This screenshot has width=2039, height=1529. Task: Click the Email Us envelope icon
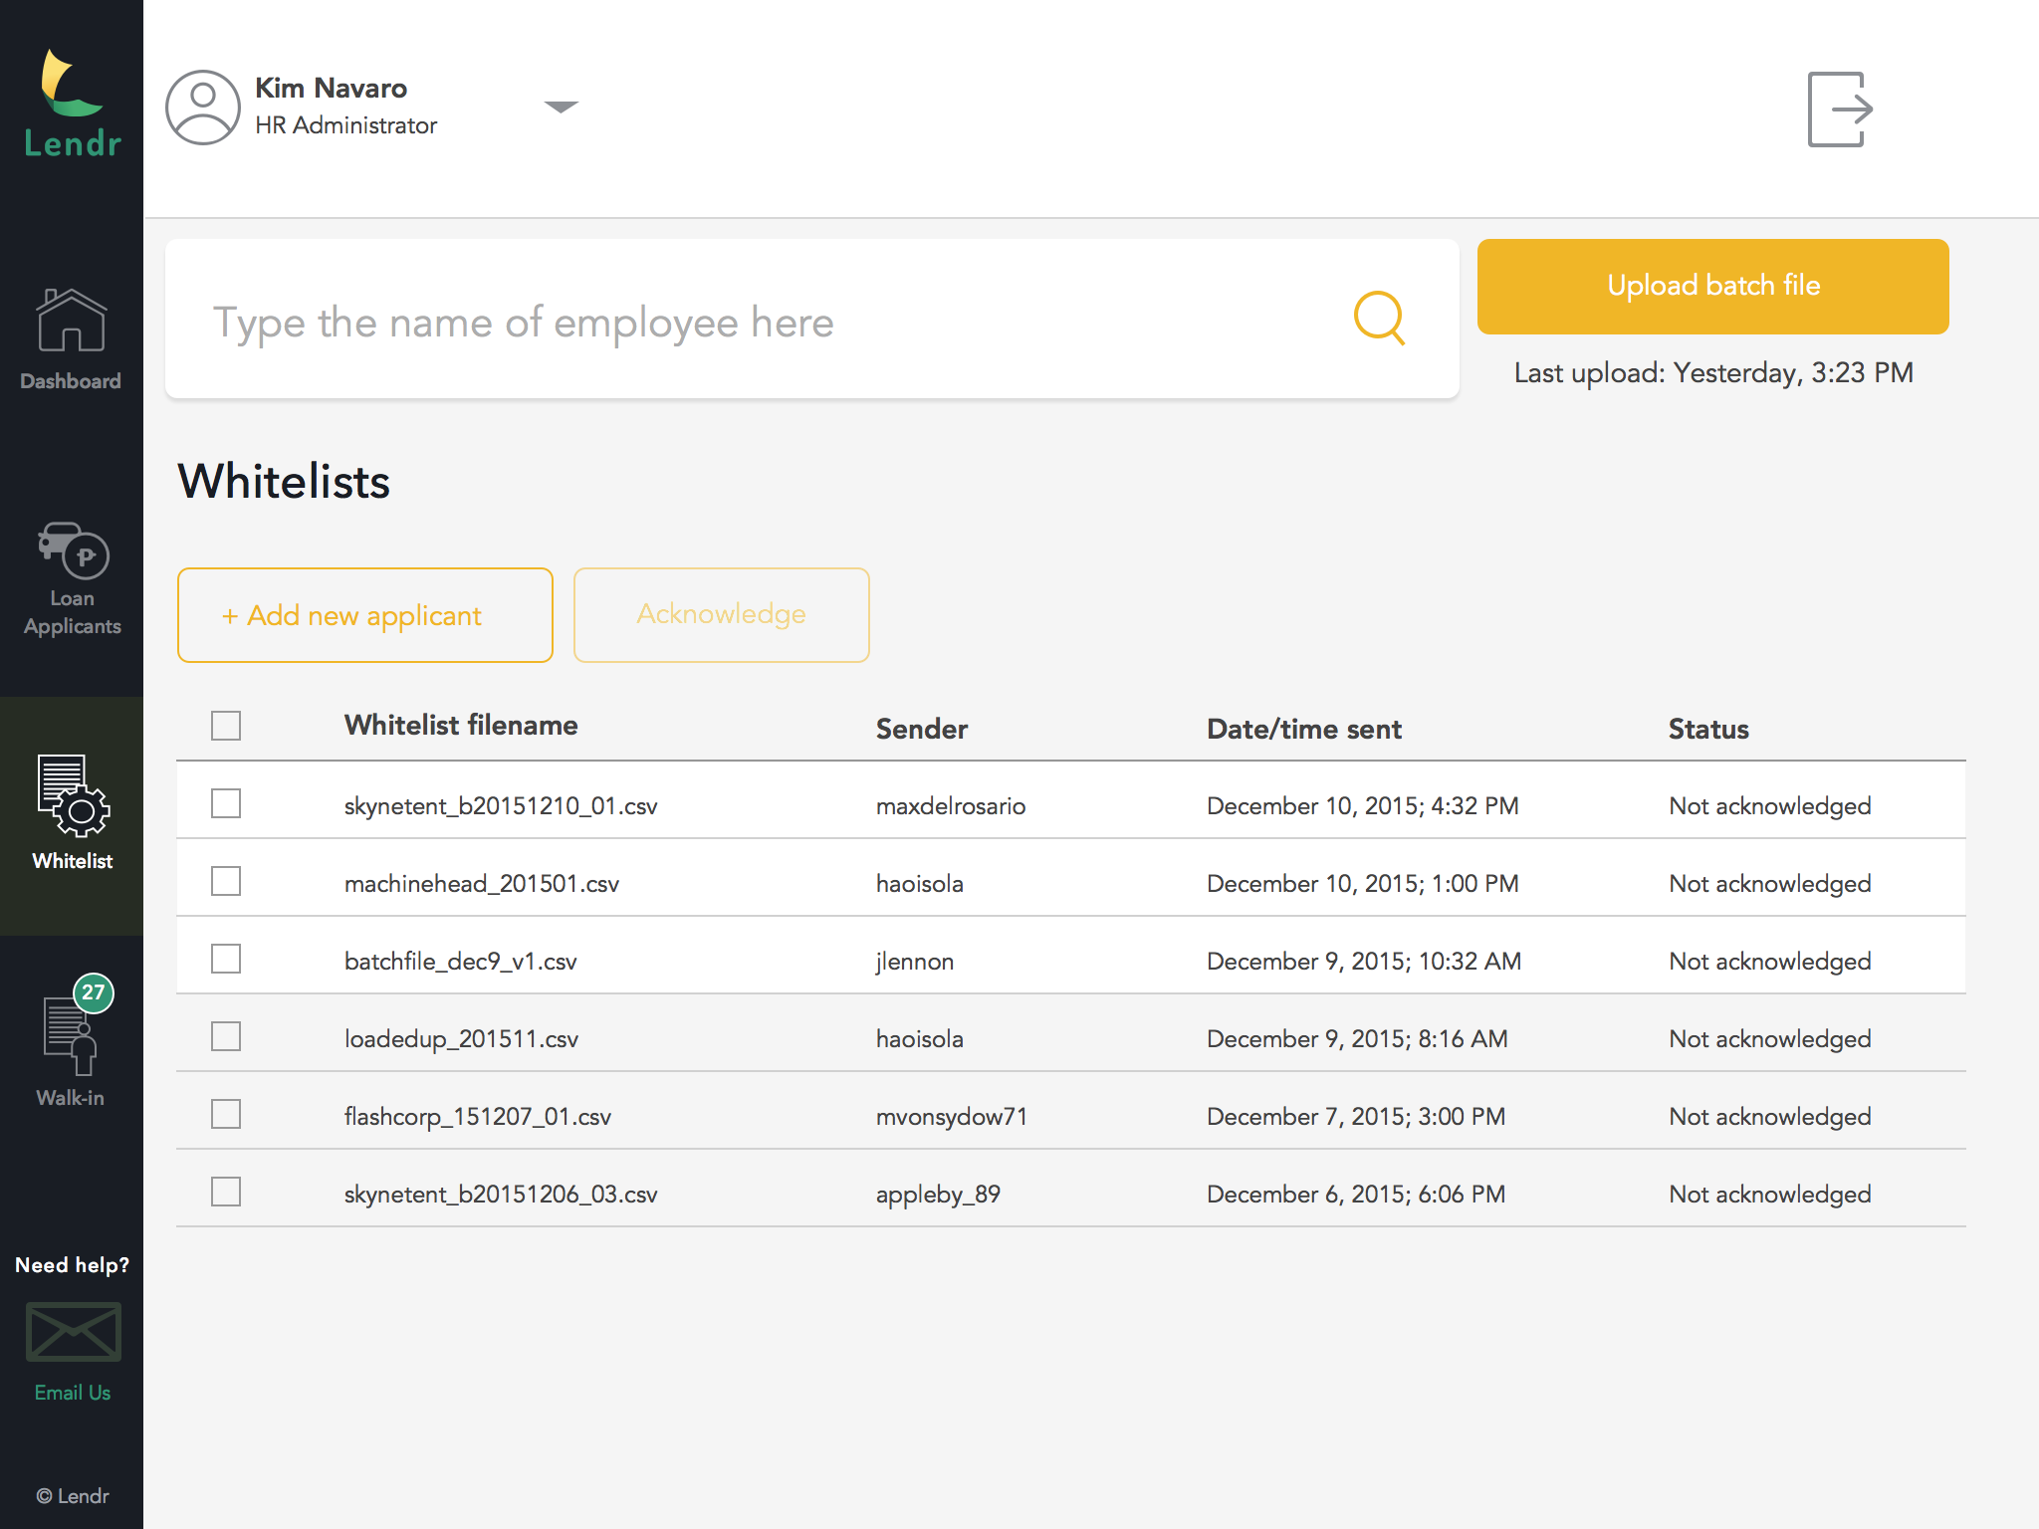[73, 1331]
